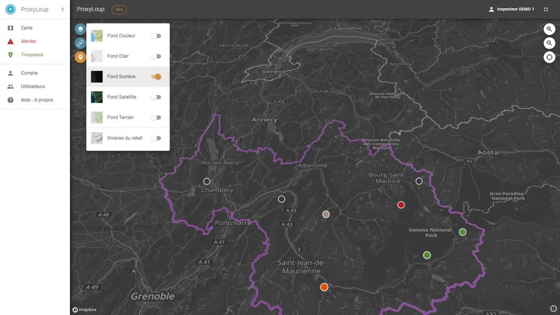Click the Fond Terrain thumbnail
Image resolution: width=560 pixels, height=315 pixels.
coord(97,118)
